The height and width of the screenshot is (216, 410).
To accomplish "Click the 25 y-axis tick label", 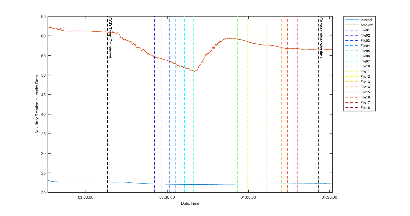I will pos(43,173).
